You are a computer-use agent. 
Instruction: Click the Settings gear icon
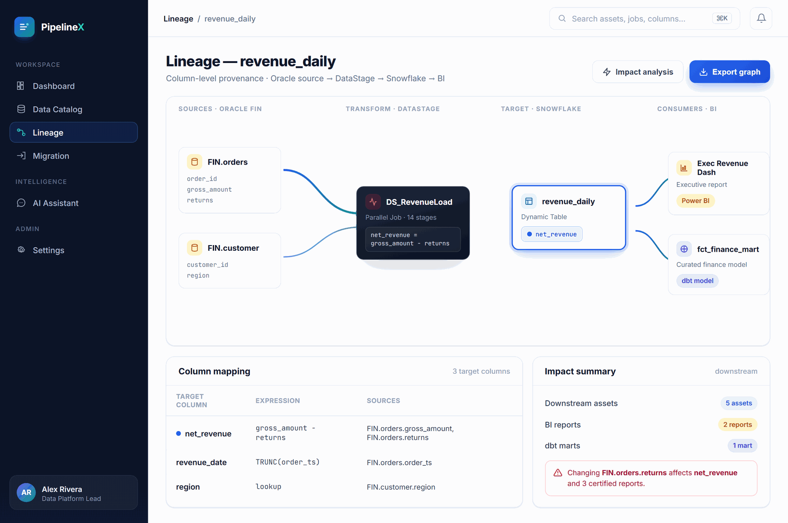[21, 250]
